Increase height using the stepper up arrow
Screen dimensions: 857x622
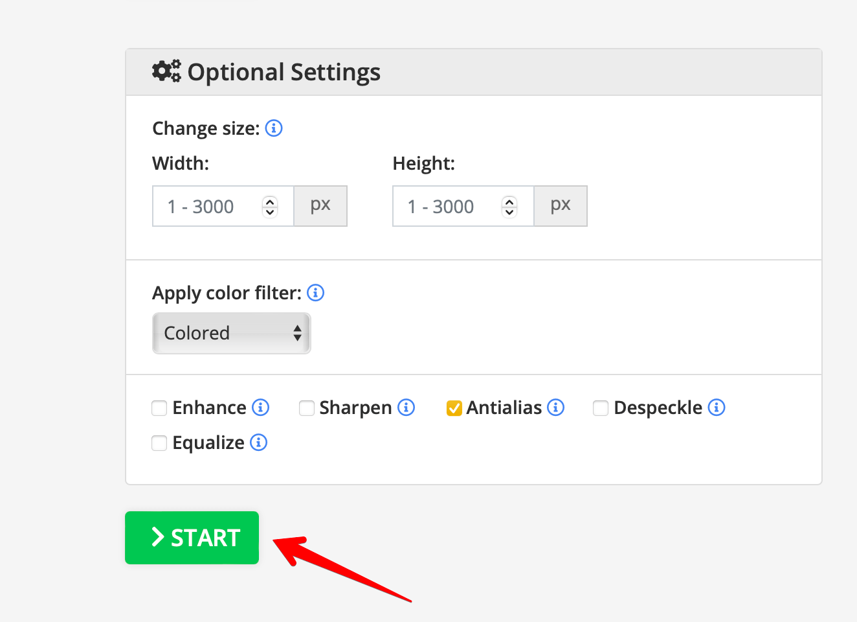tap(509, 202)
